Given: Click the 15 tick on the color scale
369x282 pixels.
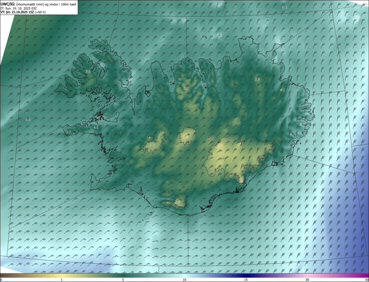Looking at the screenshot, I should (246, 280).
